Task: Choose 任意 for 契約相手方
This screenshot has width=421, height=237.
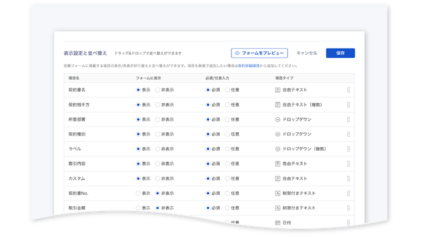Action: click(227, 105)
